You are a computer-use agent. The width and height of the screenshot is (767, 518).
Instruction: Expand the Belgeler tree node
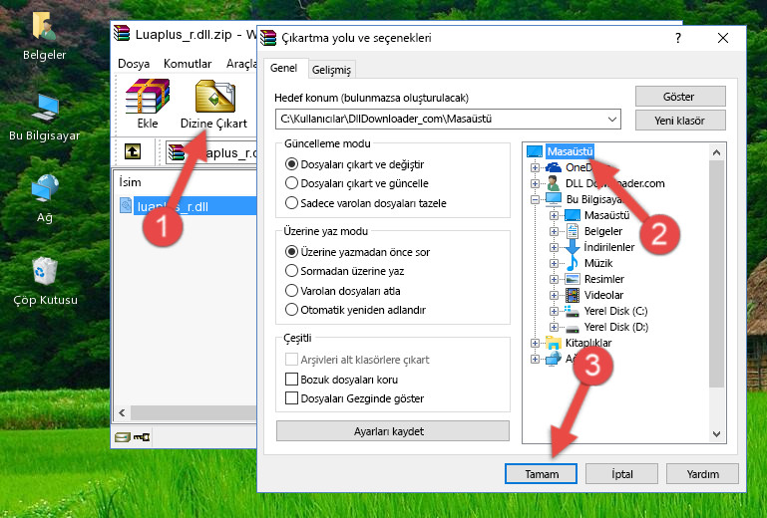coord(554,232)
